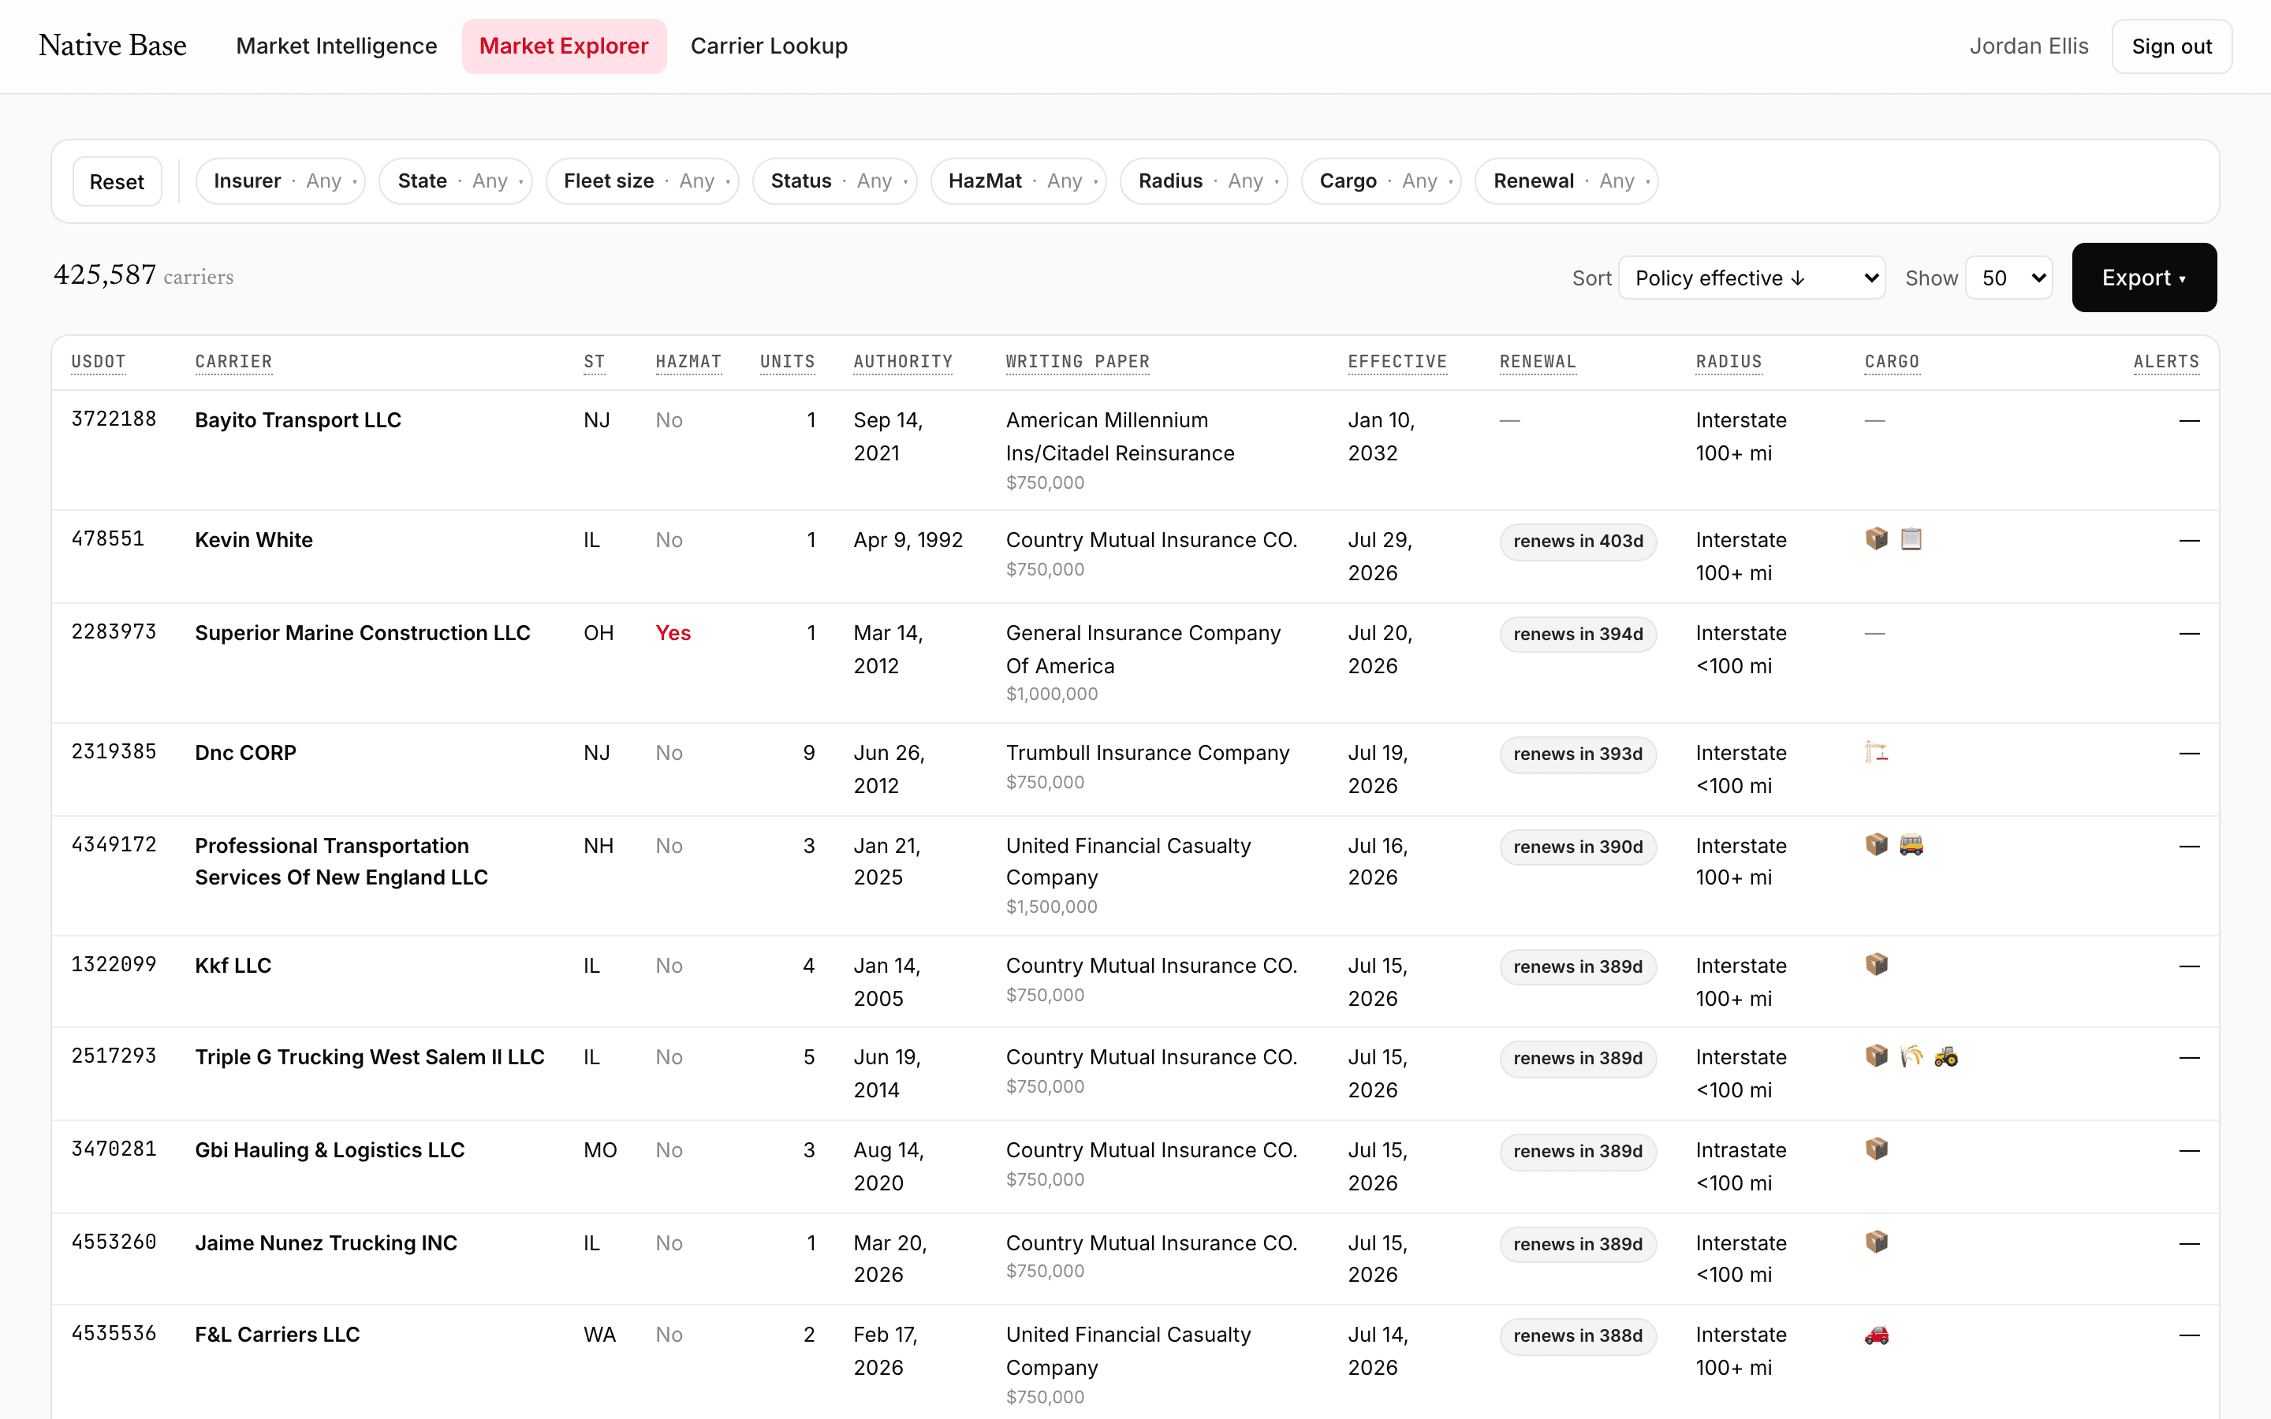
Task: Open Kkf LLC carrier
Action: pos(233,966)
